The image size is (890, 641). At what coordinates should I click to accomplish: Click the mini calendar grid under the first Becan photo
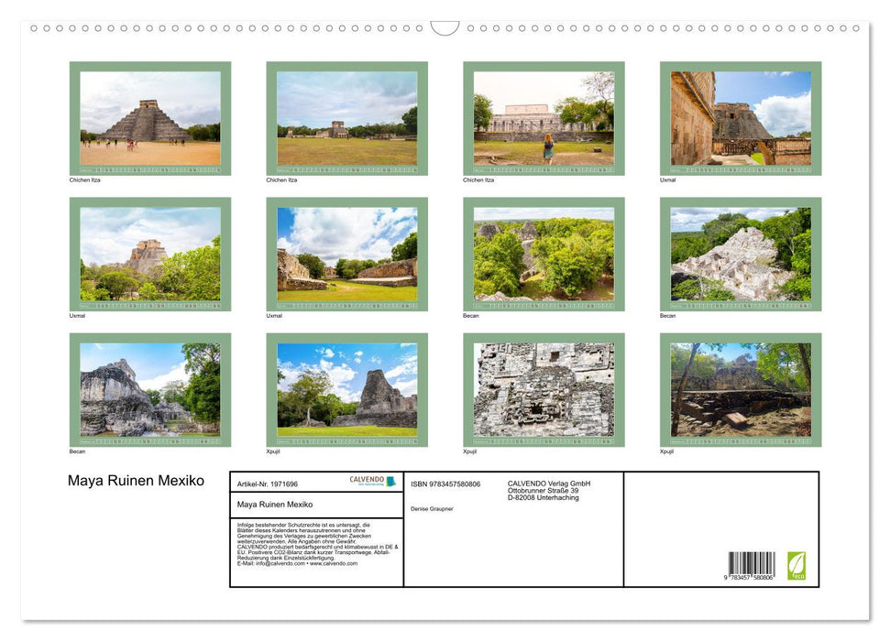click(x=544, y=304)
